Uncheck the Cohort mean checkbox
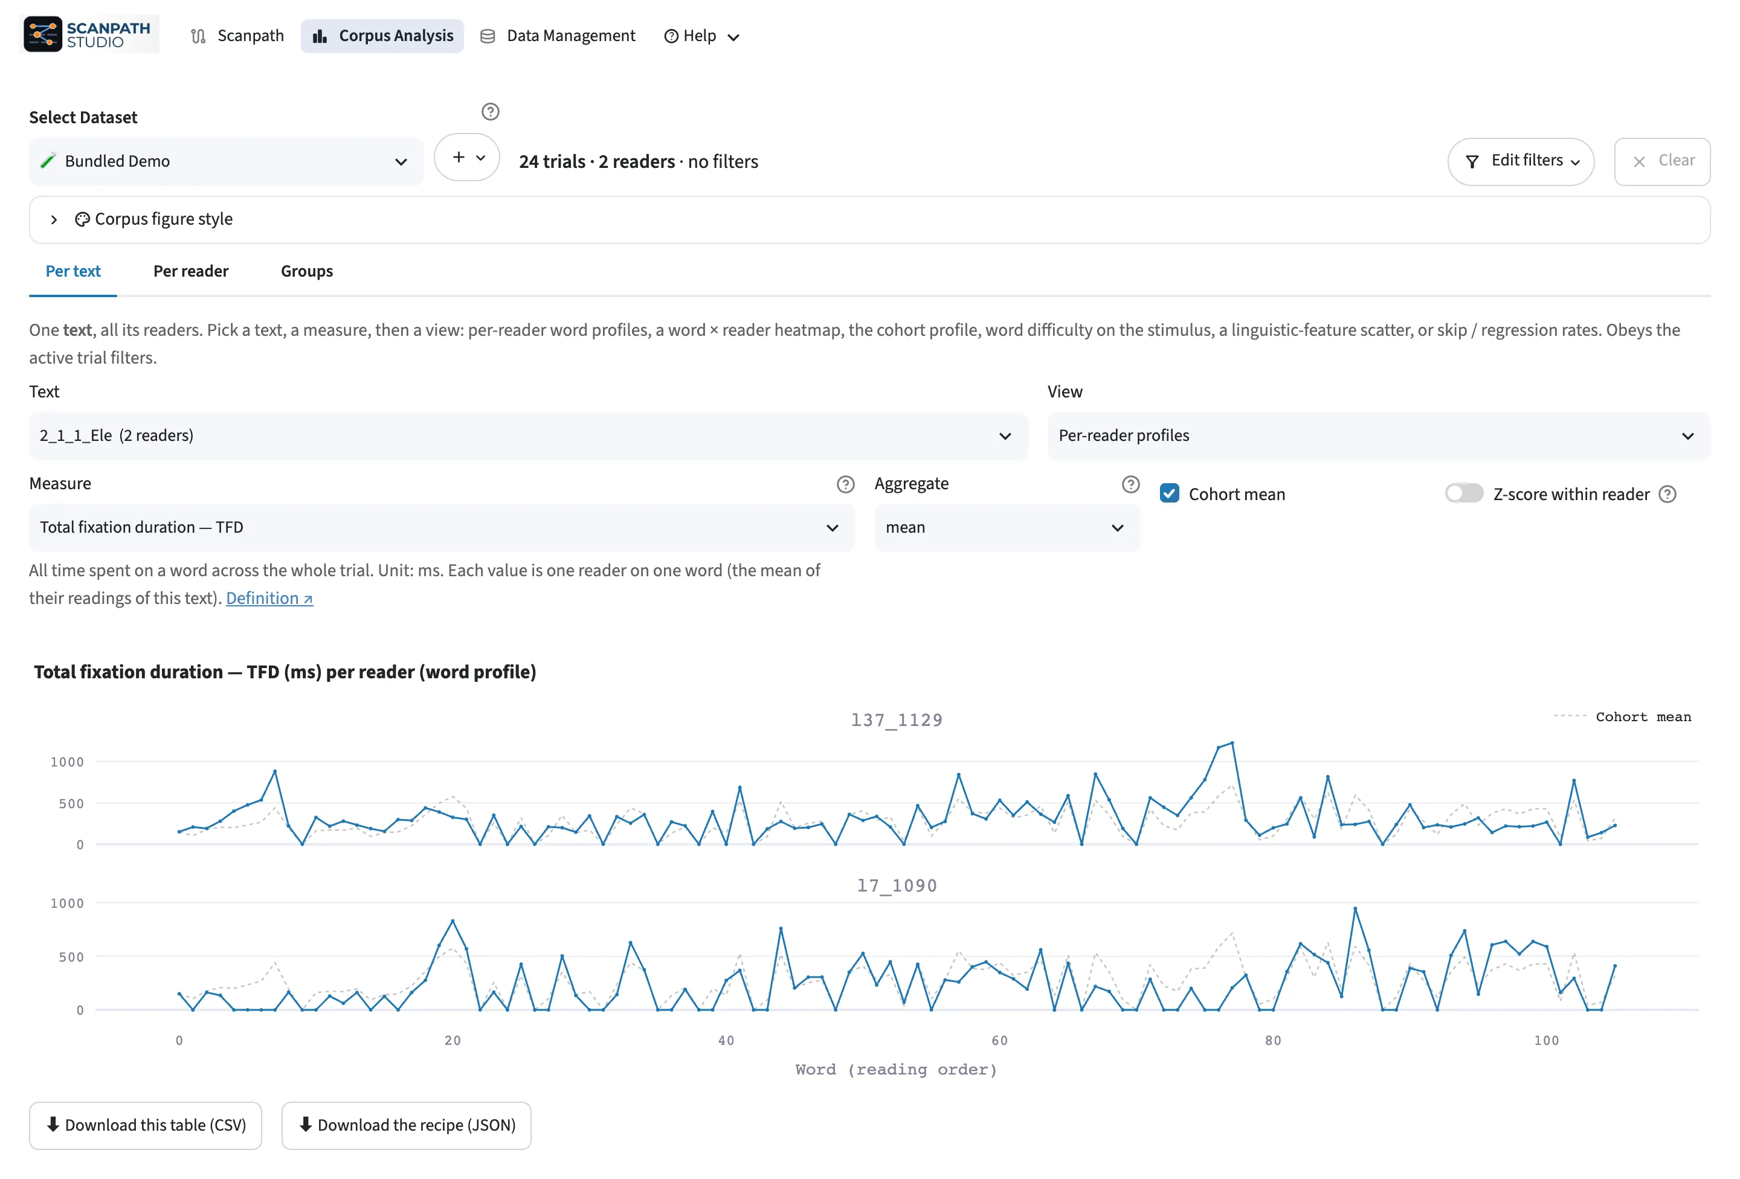 coord(1168,493)
